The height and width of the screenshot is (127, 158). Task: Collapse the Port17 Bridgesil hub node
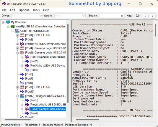tap(17, 96)
